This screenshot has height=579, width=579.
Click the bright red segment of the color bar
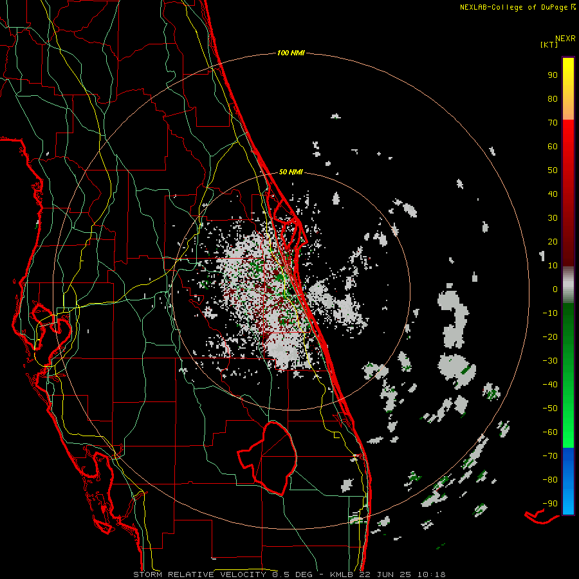(568, 136)
